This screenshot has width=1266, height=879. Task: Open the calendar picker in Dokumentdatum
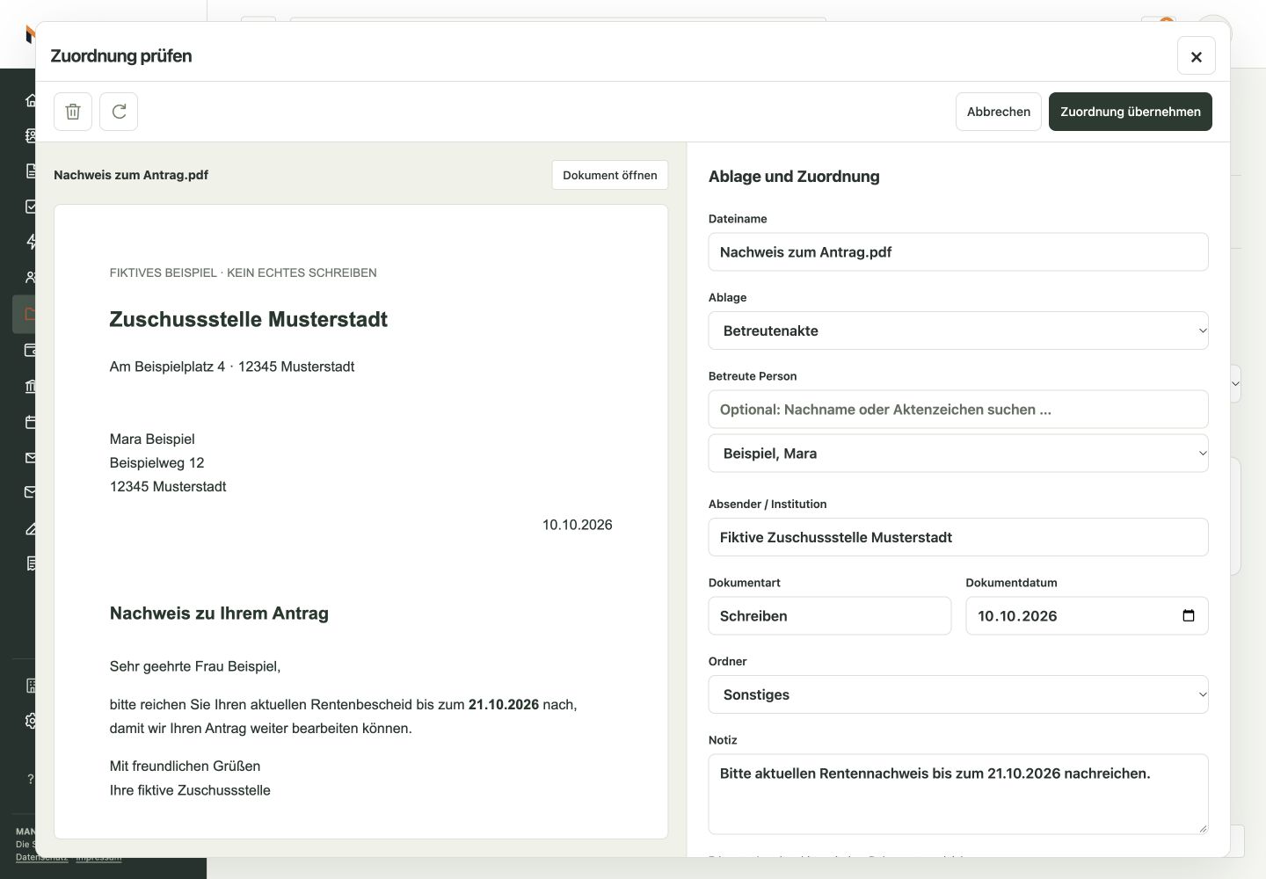(x=1189, y=615)
